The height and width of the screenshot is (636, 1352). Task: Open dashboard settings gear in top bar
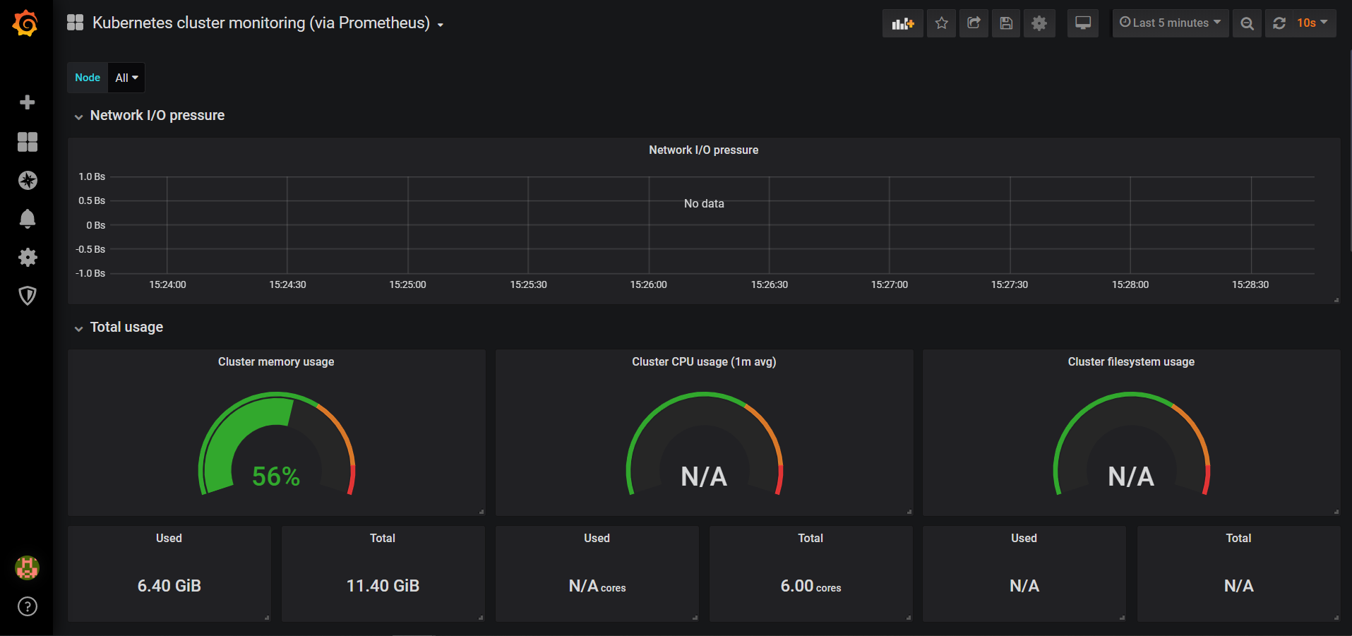click(x=1039, y=23)
